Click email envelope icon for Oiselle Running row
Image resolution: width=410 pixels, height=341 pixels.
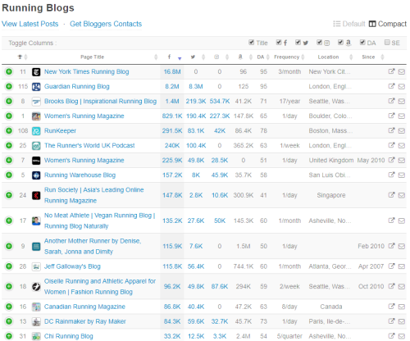point(401,287)
